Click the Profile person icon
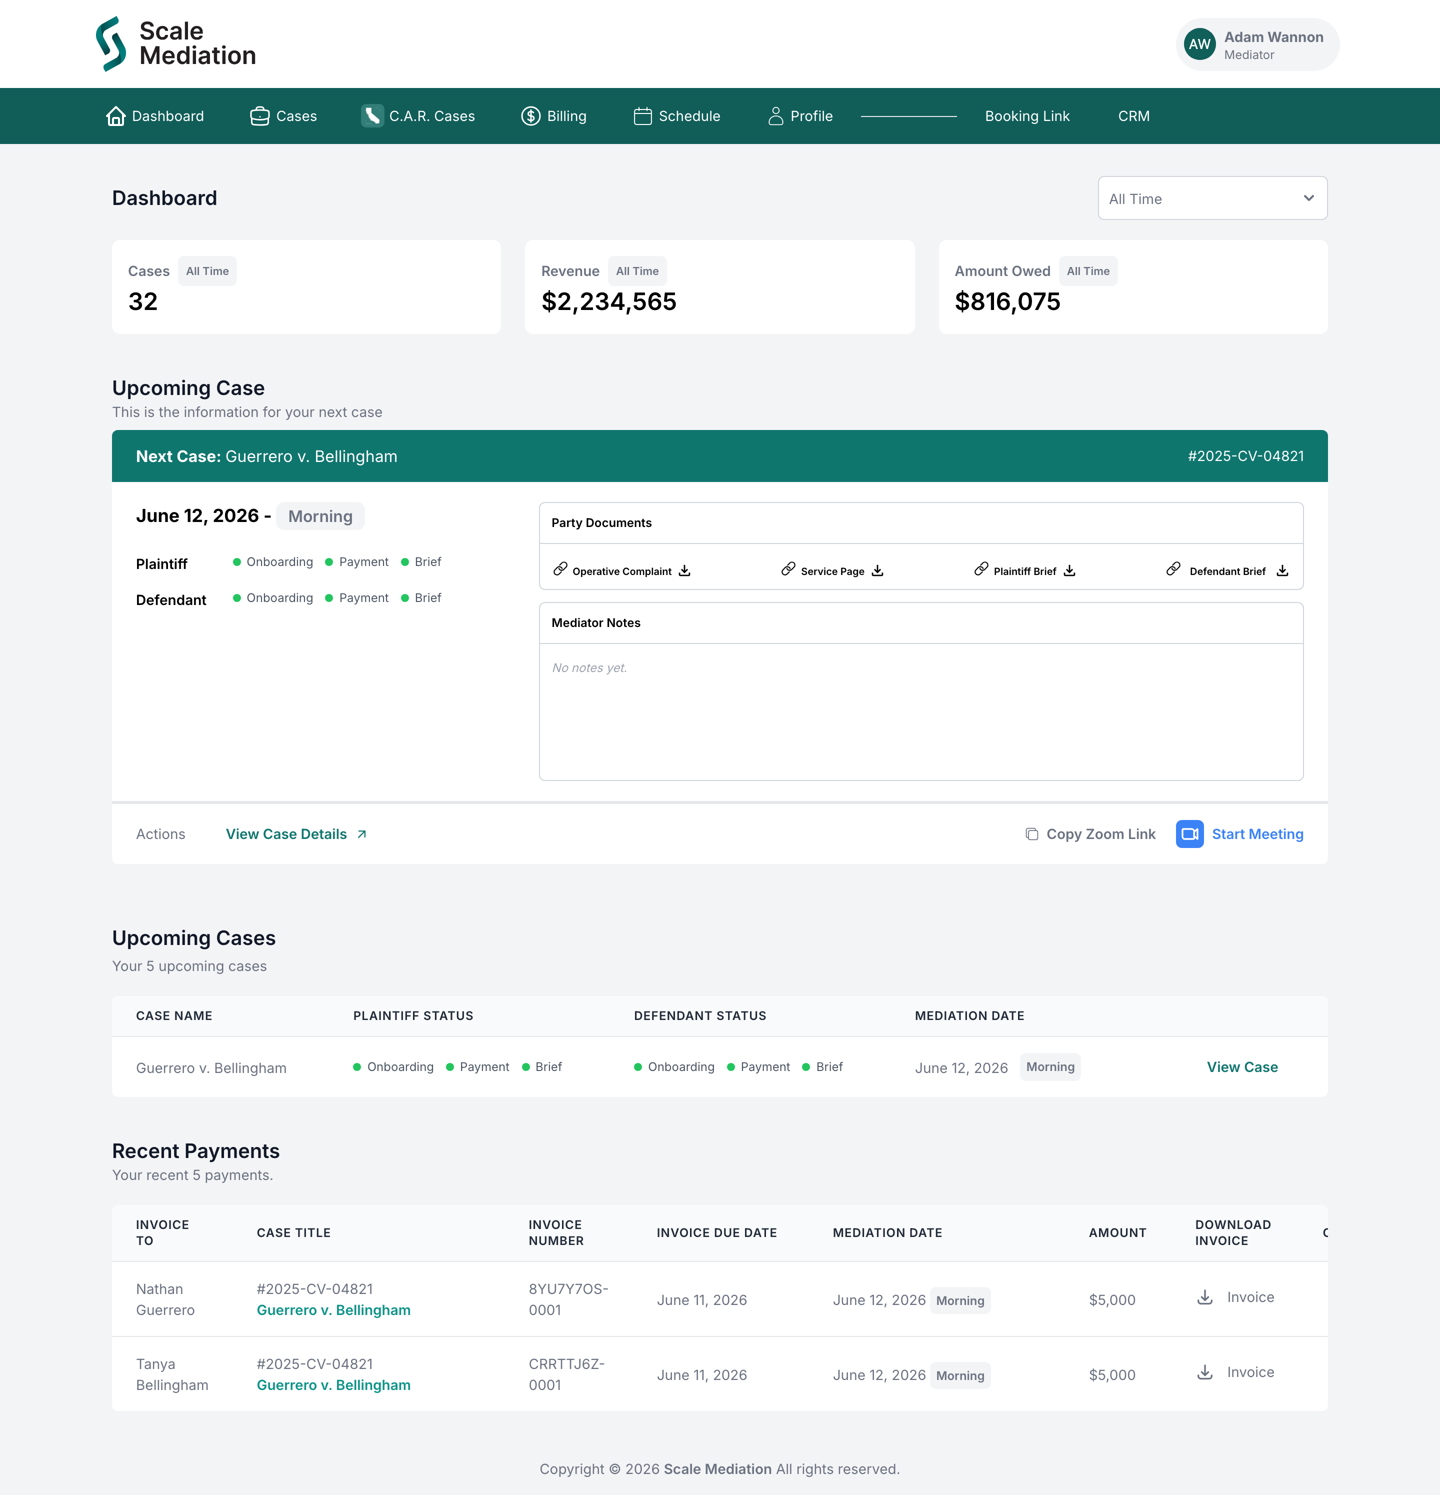 click(x=775, y=116)
